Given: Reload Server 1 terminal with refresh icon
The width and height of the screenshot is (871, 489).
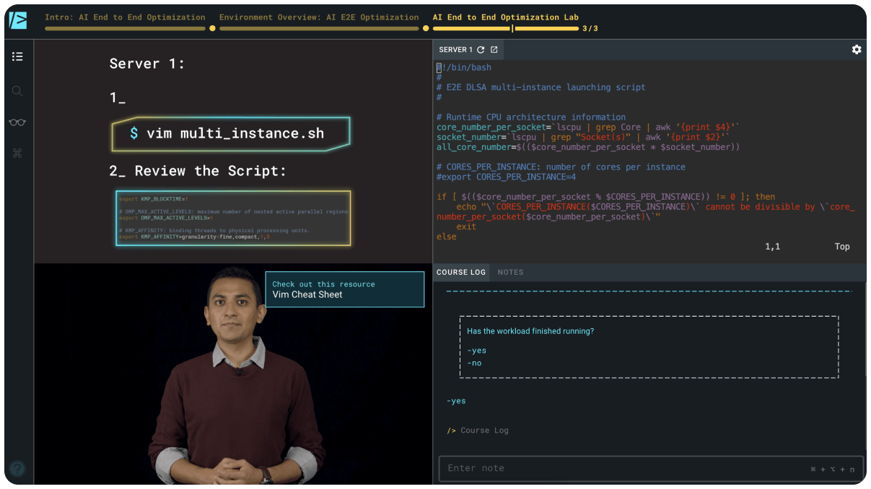Looking at the screenshot, I should 481,50.
